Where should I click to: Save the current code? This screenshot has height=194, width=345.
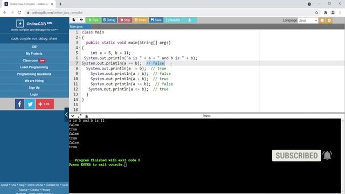point(156,20)
